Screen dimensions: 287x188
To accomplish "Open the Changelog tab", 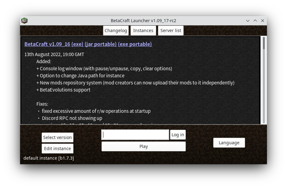I will tap(116, 31).
